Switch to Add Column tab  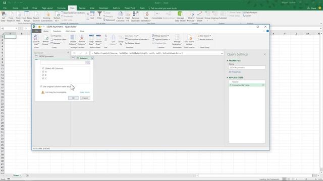pos(71,31)
